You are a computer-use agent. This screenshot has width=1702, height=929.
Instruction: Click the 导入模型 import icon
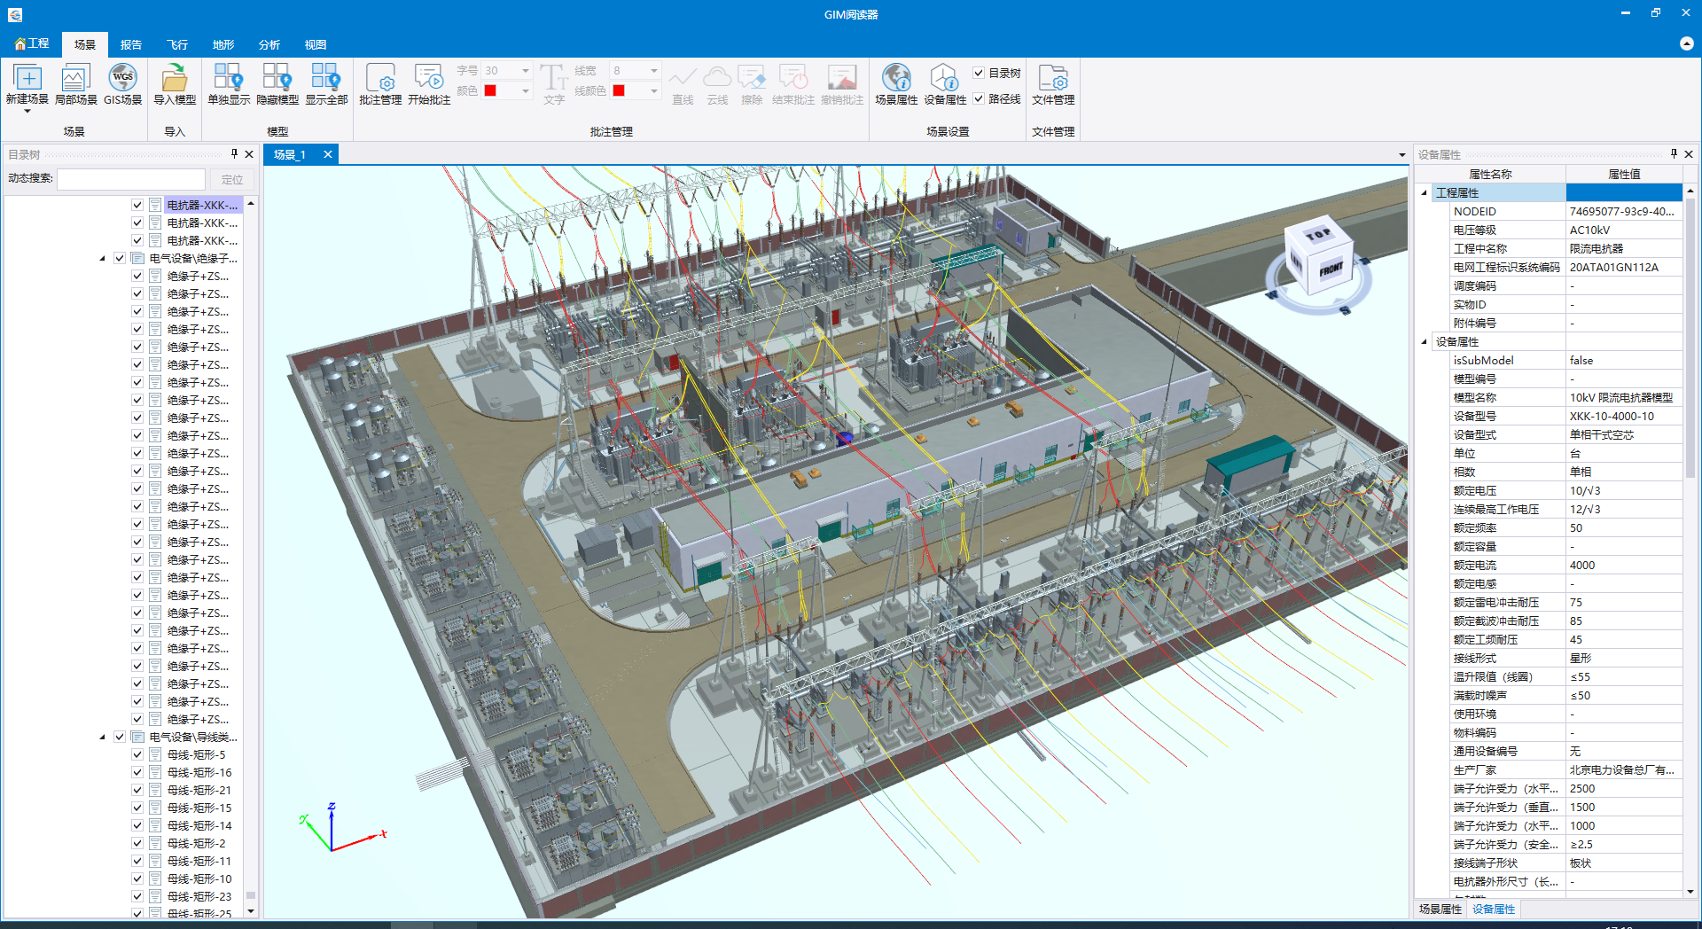tap(175, 85)
